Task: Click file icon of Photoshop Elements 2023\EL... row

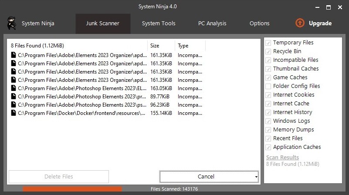Action: coord(14,88)
